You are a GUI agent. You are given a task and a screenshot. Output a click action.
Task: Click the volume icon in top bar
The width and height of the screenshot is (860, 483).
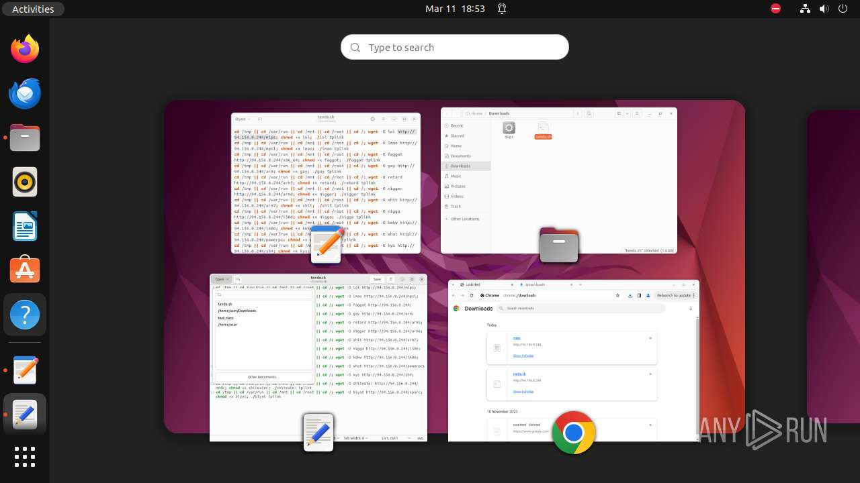(824, 9)
